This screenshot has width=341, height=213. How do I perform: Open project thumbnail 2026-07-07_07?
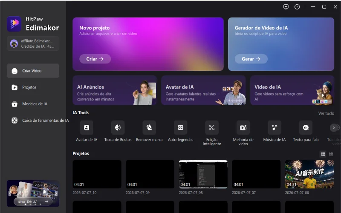[256, 174]
